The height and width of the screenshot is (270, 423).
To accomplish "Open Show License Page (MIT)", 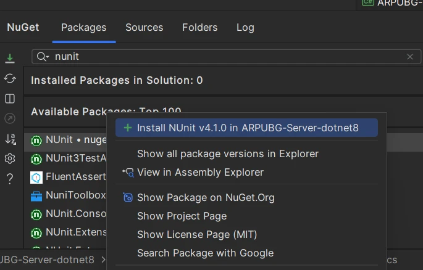I will click(x=197, y=234).
